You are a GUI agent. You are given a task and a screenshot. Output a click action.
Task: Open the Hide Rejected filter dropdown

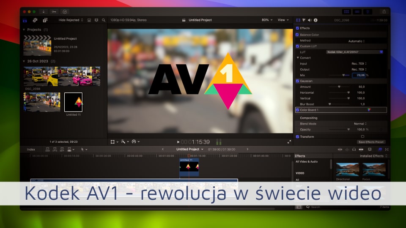tap(71, 20)
